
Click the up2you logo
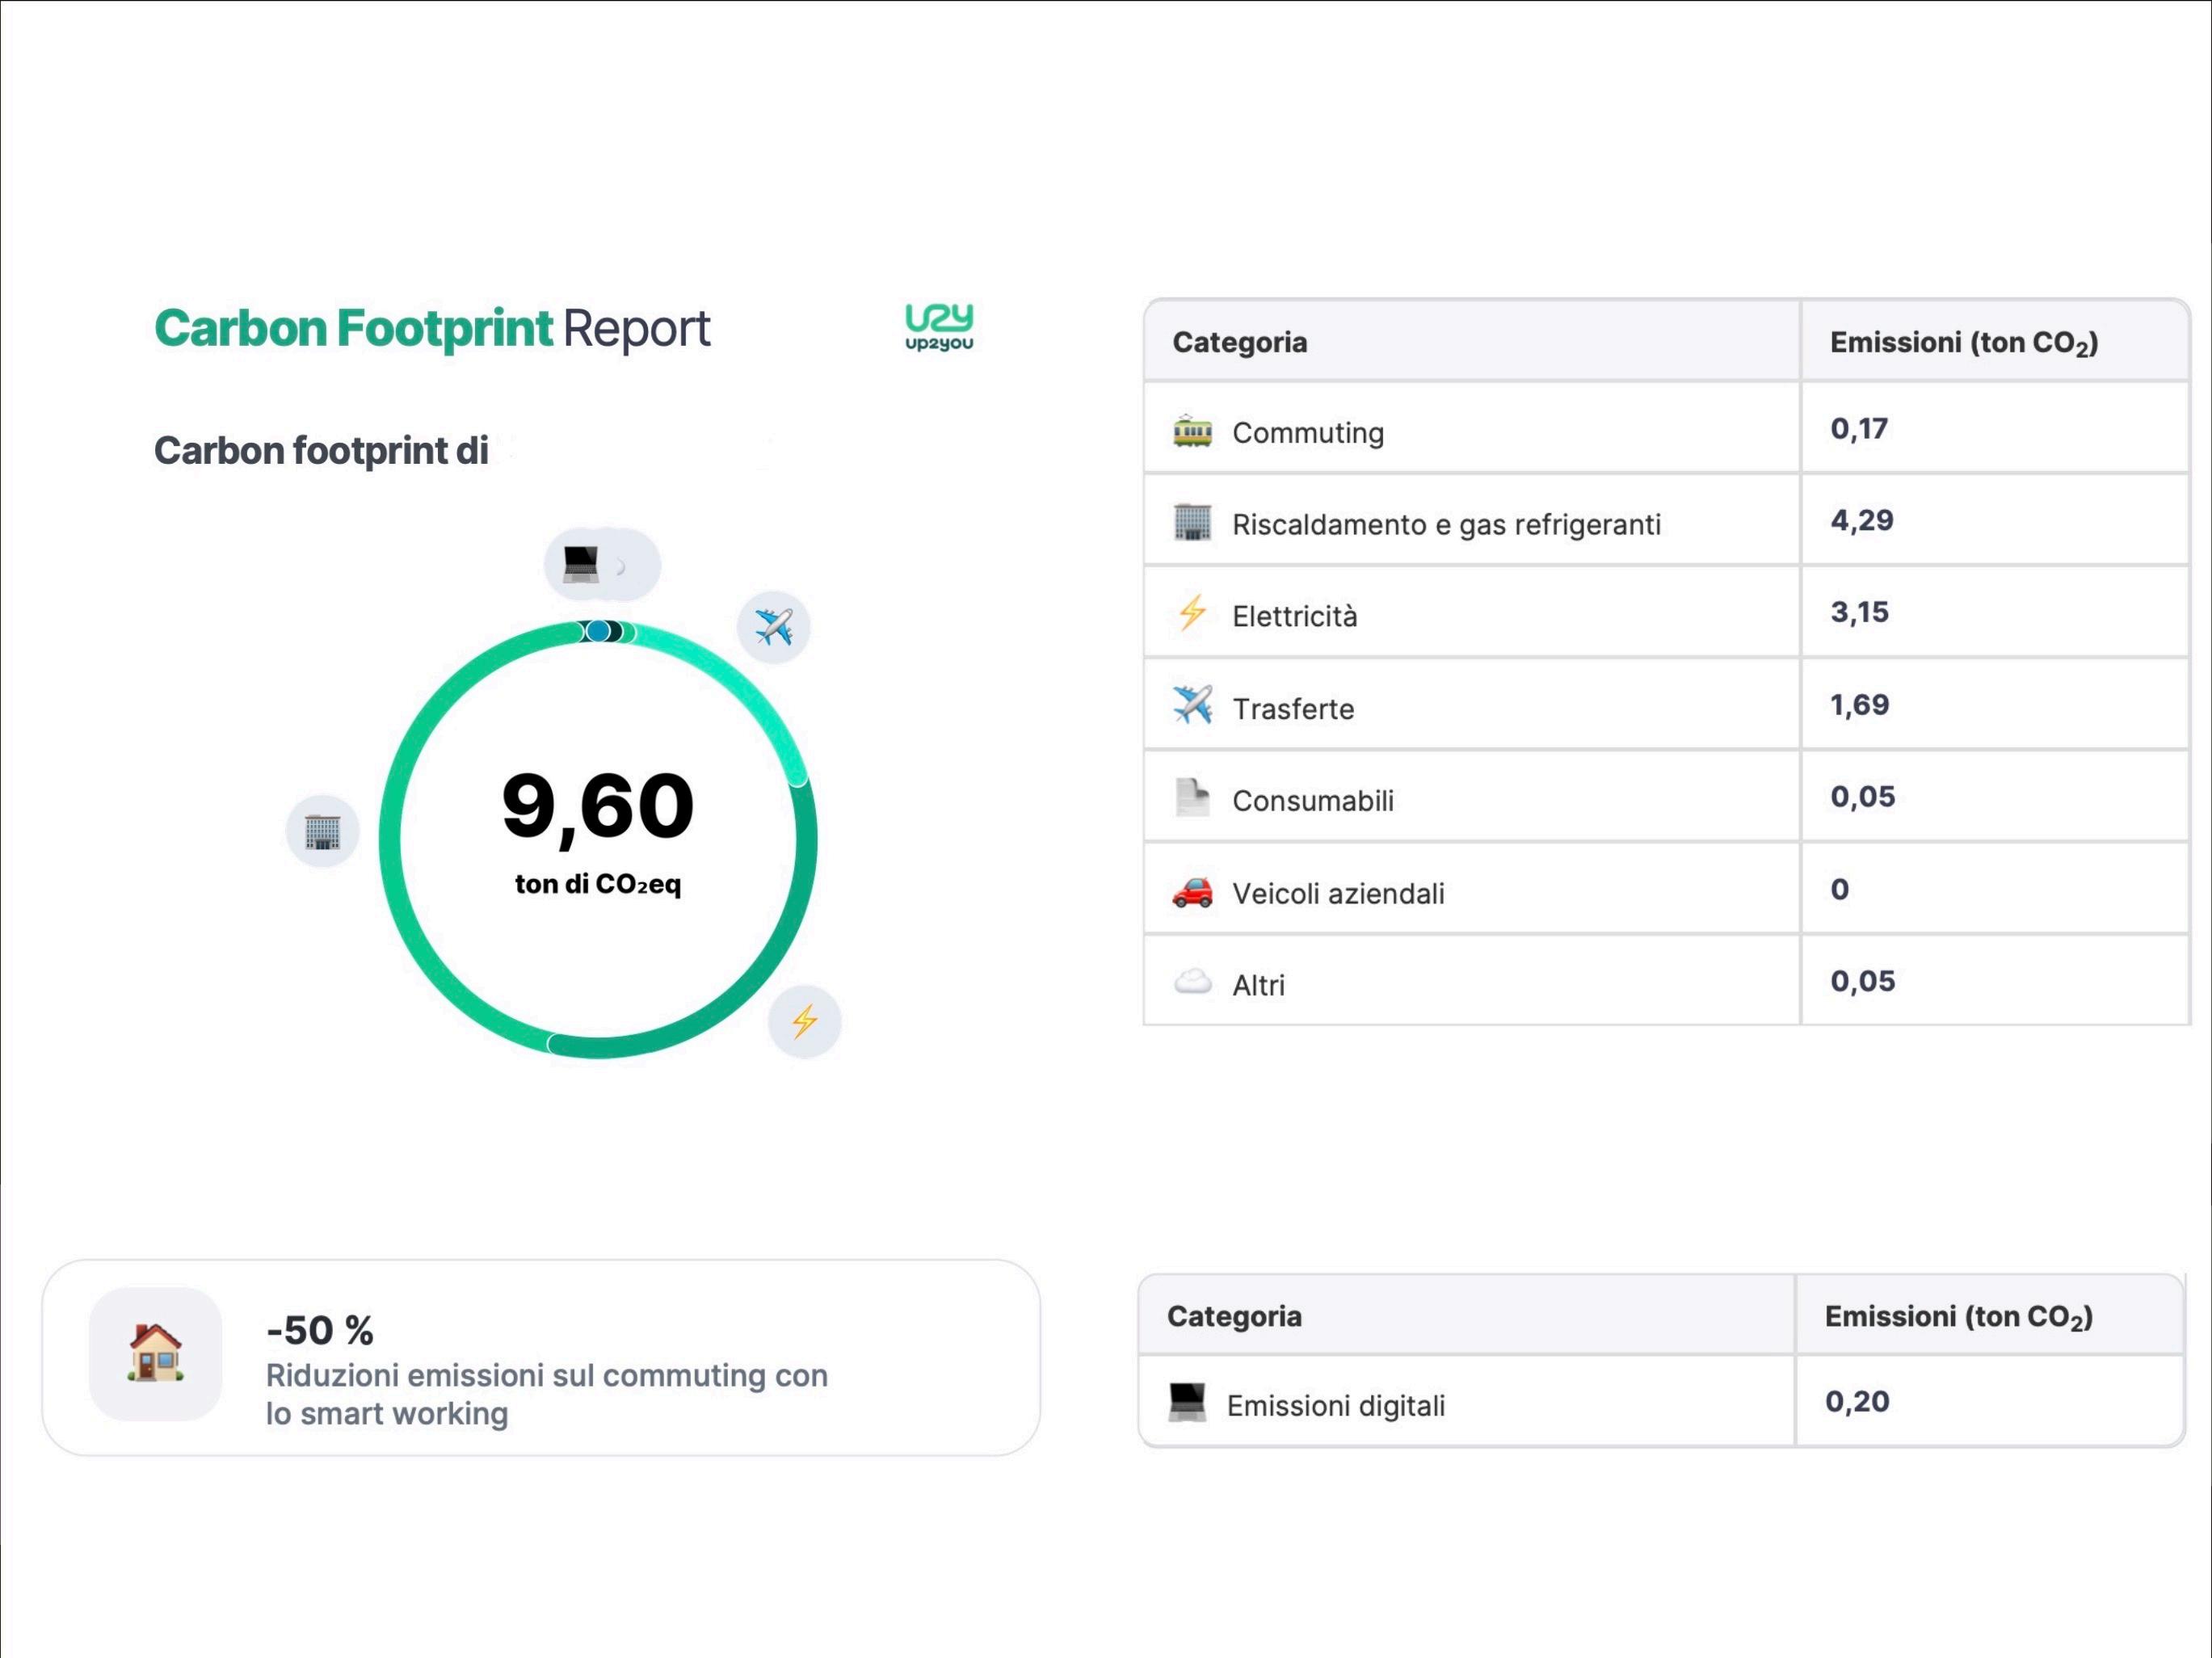click(938, 327)
